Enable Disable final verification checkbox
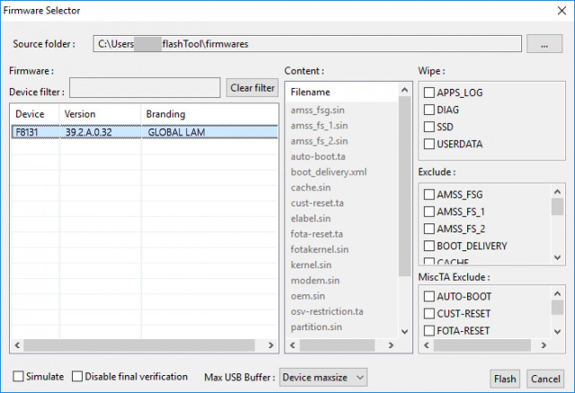 pyautogui.click(x=77, y=377)
